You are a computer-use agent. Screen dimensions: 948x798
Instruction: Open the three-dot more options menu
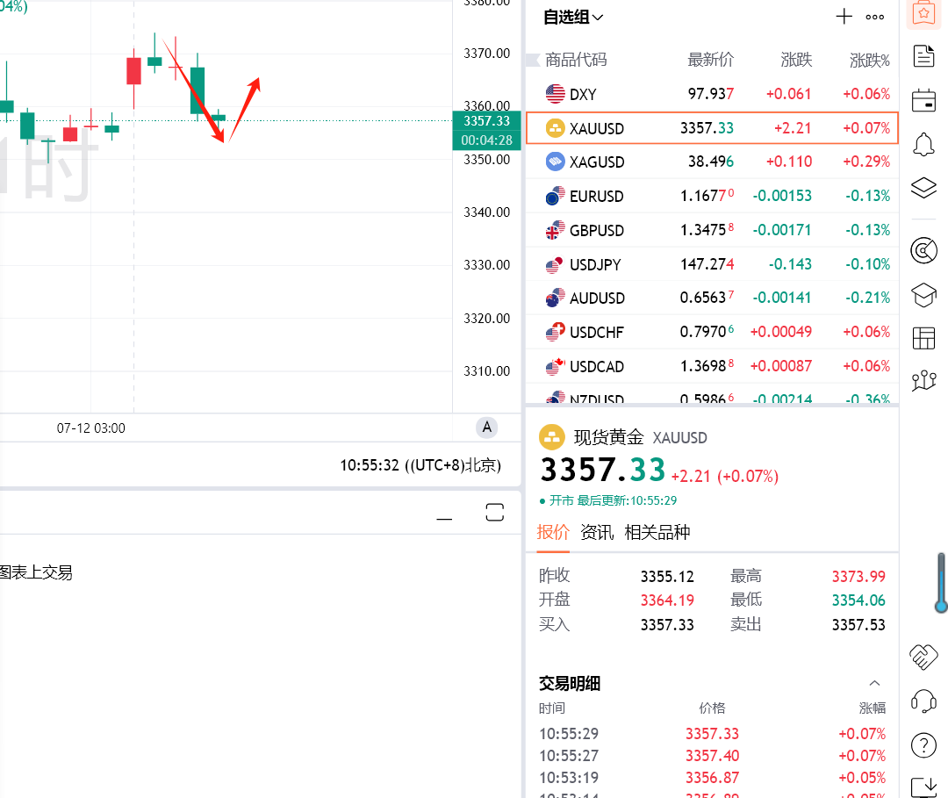(x=874, y=17)
